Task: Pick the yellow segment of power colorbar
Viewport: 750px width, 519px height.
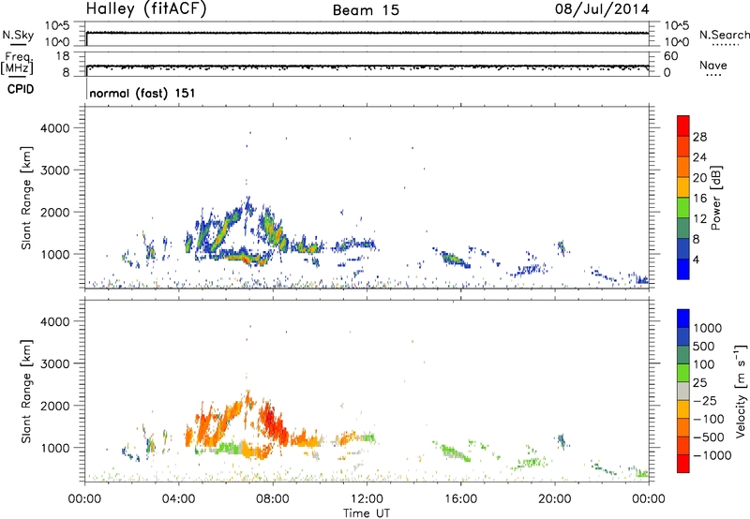Action: coord(683,187)
